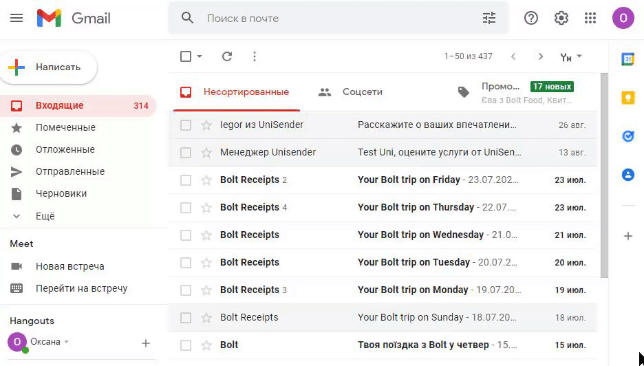Star the Bolt trip on Monday email
Screen dimensions: 644x366
click(x=206, y=290)
